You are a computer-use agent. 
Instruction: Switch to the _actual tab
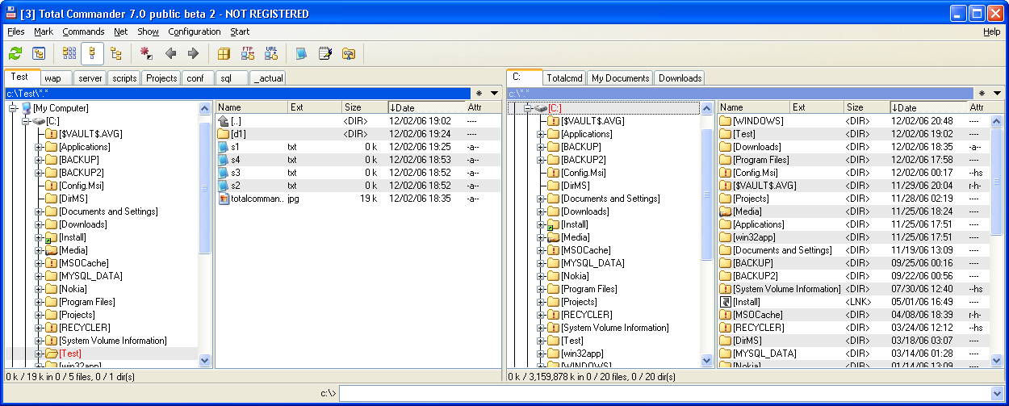268,78
